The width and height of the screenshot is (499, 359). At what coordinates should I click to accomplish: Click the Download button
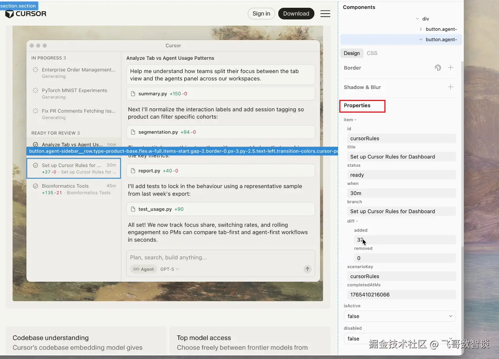click(296, 14)
